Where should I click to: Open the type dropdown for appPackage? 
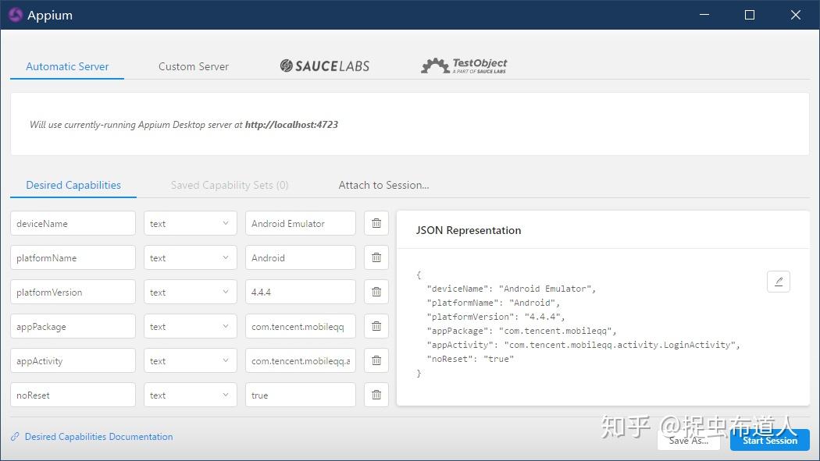click(190, 326)
